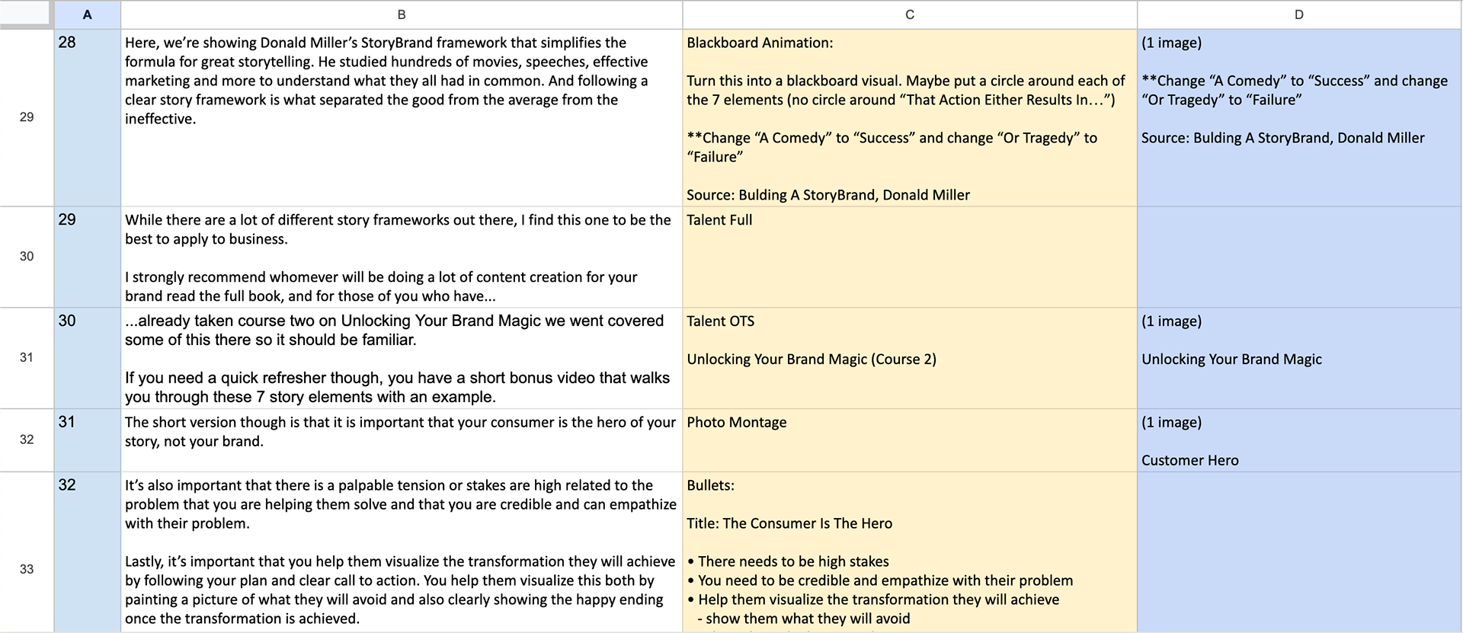The height and width of the screenshot is (633, 1463).
Task: Select cell starting 'It's also important that'
Action: click(402, 552)
